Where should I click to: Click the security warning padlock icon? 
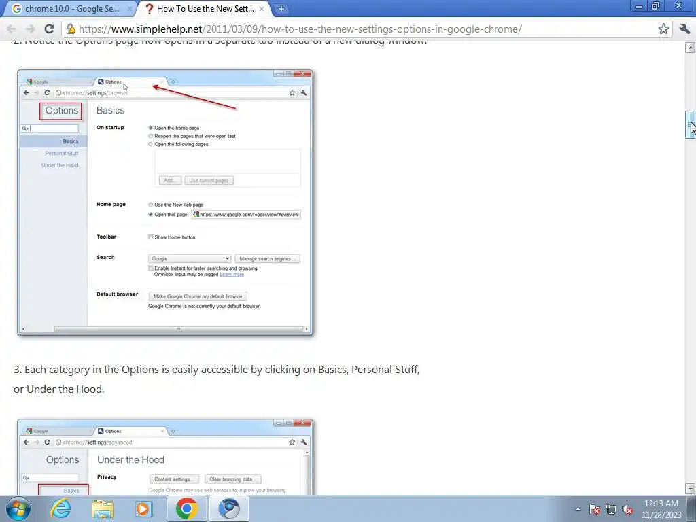click(x=71, y=29)
